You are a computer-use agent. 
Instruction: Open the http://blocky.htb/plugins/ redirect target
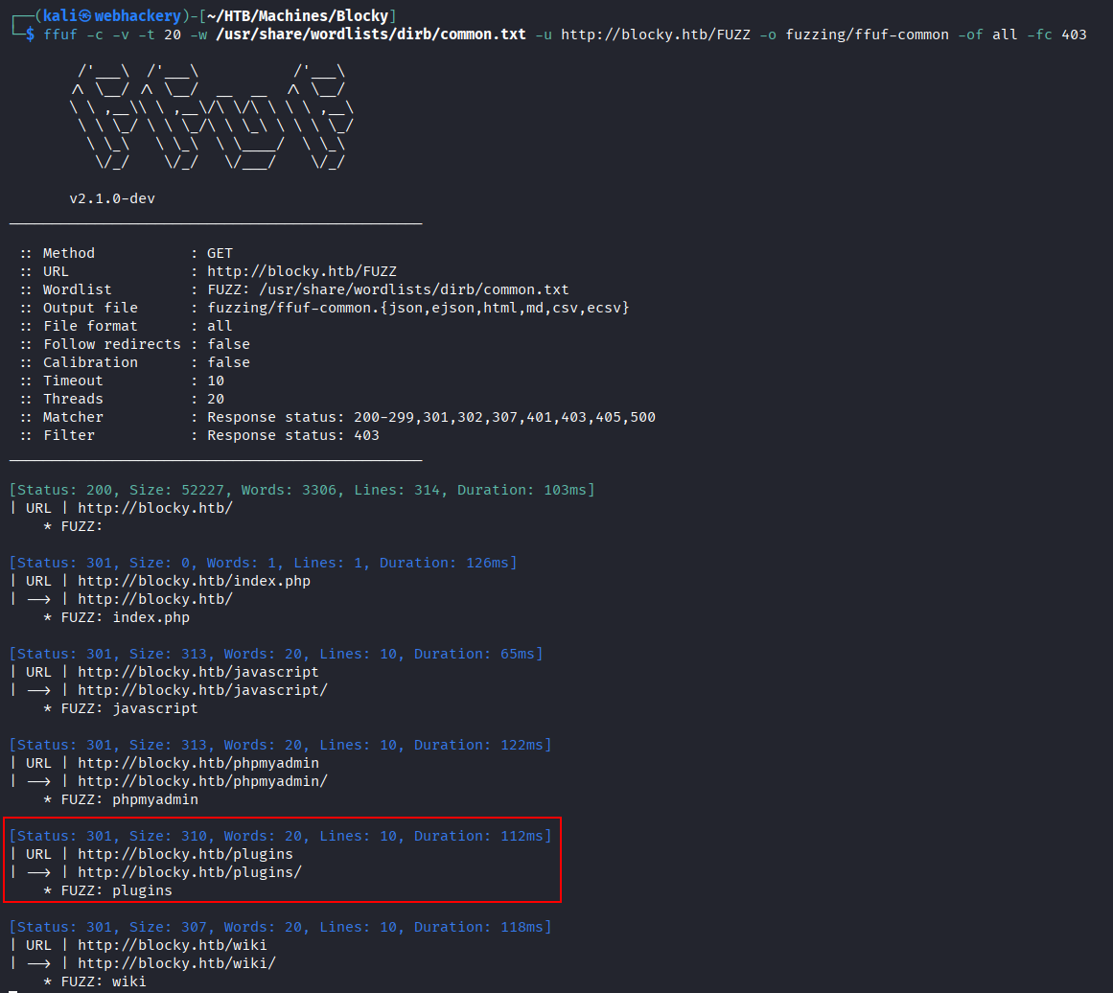[189, 872]
